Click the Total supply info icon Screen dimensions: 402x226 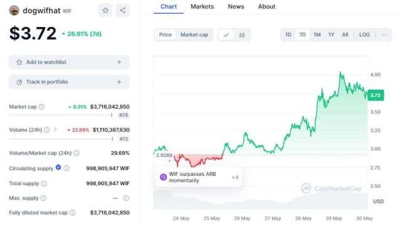click(44, 183)
